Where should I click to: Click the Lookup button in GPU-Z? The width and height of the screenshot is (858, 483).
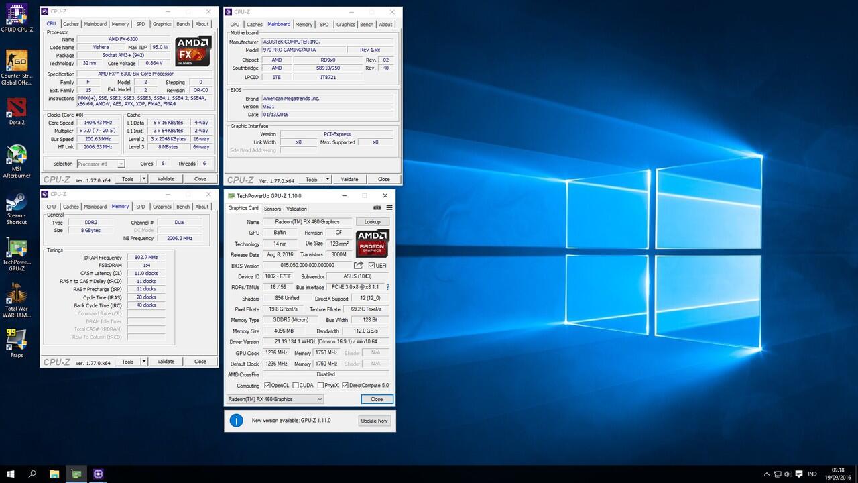pyautogui.click(x=372, y=222)
